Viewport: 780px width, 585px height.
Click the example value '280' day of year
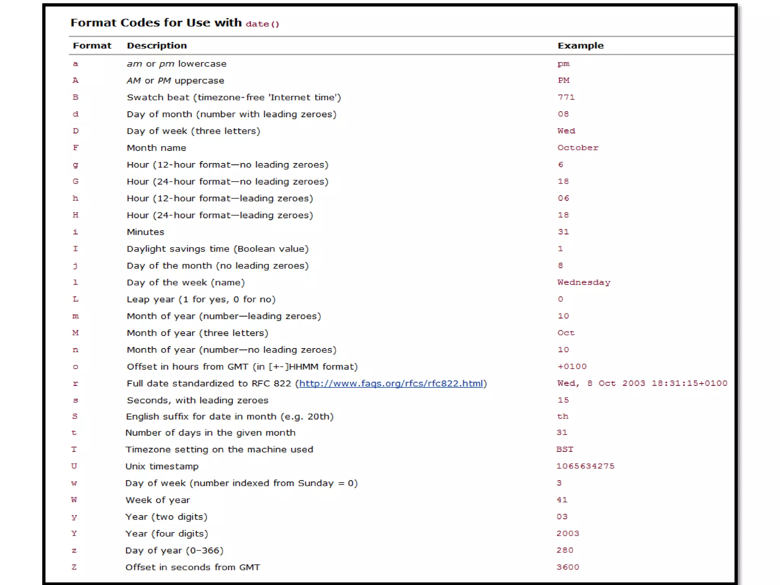[565, 550]
